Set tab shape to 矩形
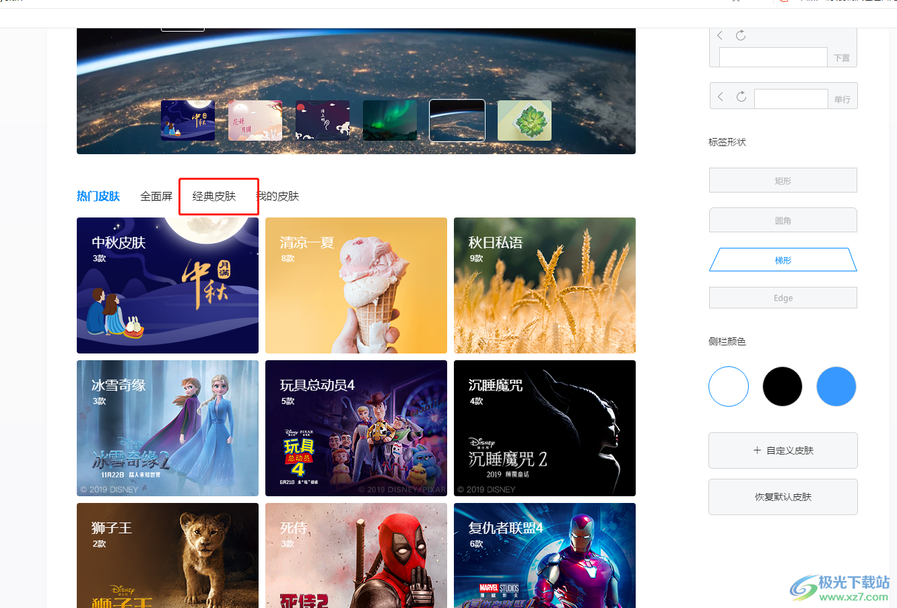The width and height of the screenshot is (897, 608). click(783, 180)
